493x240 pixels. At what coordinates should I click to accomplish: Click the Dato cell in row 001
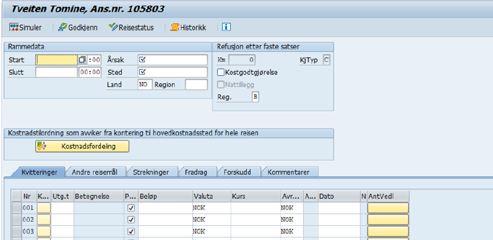tap(340, 208)
